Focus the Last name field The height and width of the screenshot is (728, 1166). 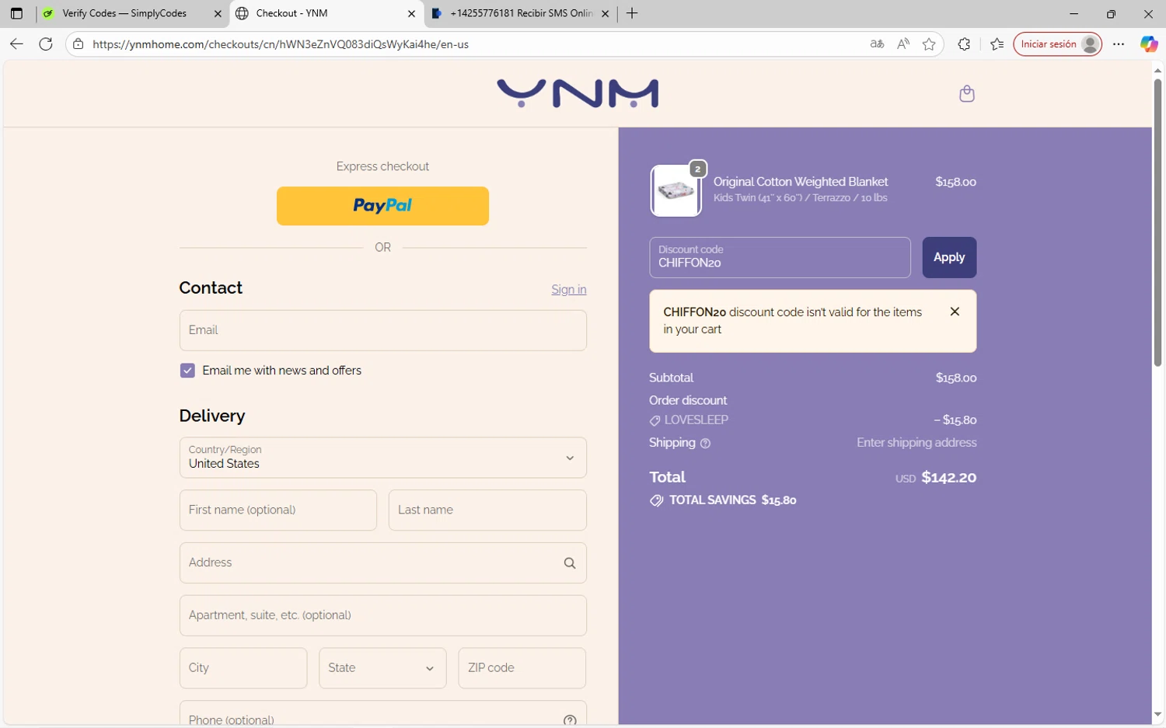(487, 510)
